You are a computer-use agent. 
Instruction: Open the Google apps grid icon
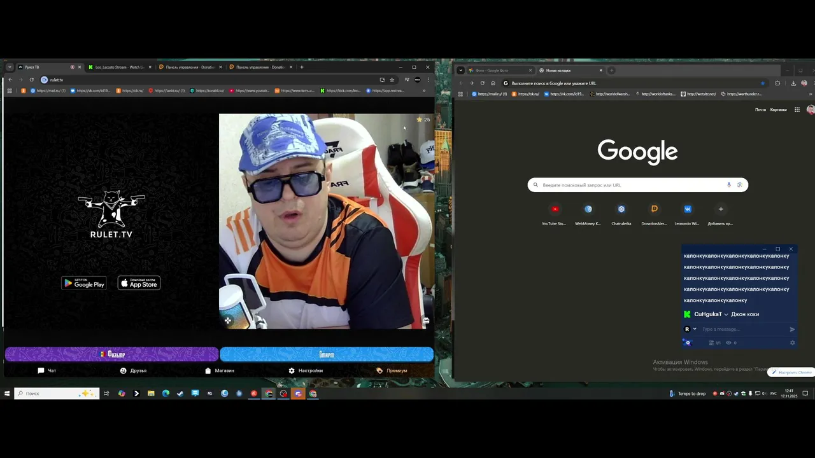click(x=797, y=110)
